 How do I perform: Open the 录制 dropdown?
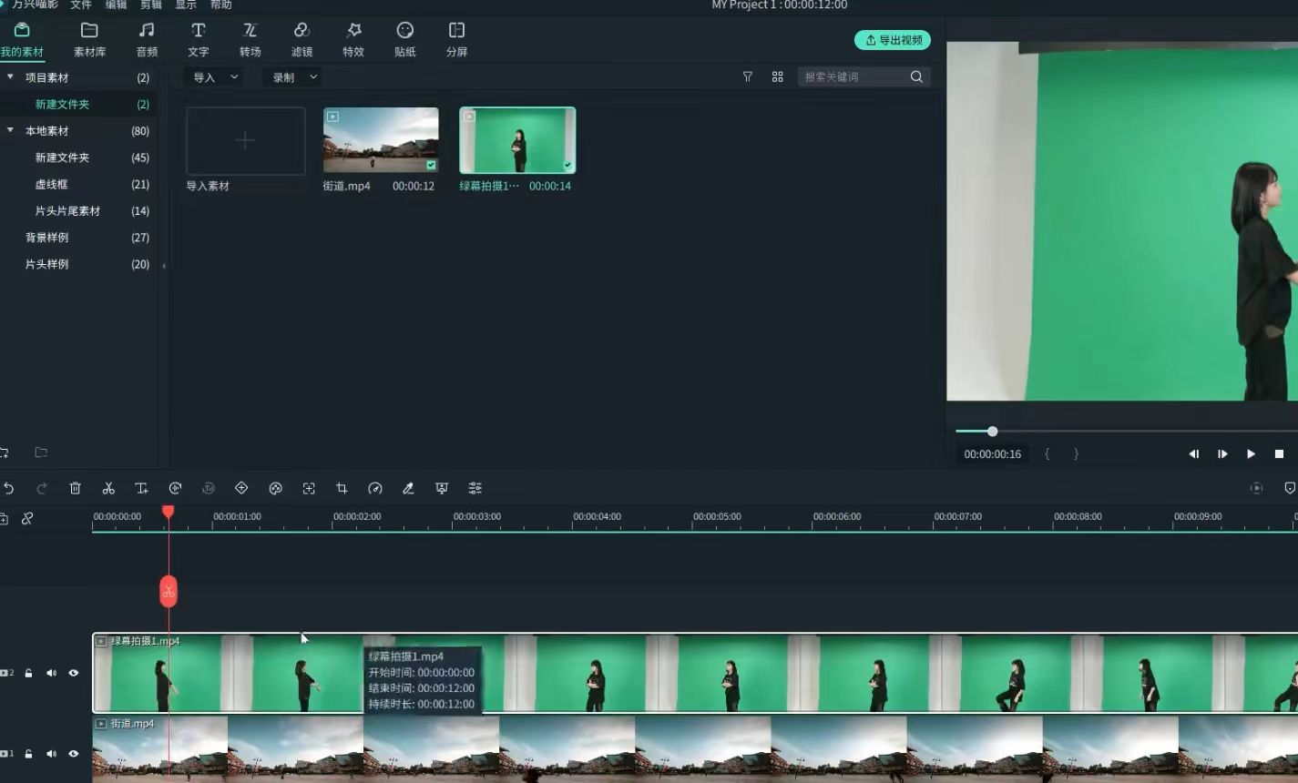coord(294,77)
